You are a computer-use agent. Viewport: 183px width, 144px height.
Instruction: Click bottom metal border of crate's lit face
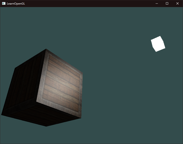(59, 109)
